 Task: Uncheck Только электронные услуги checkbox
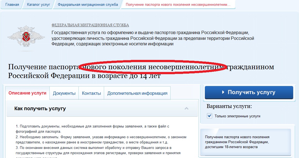pos(210,116)
